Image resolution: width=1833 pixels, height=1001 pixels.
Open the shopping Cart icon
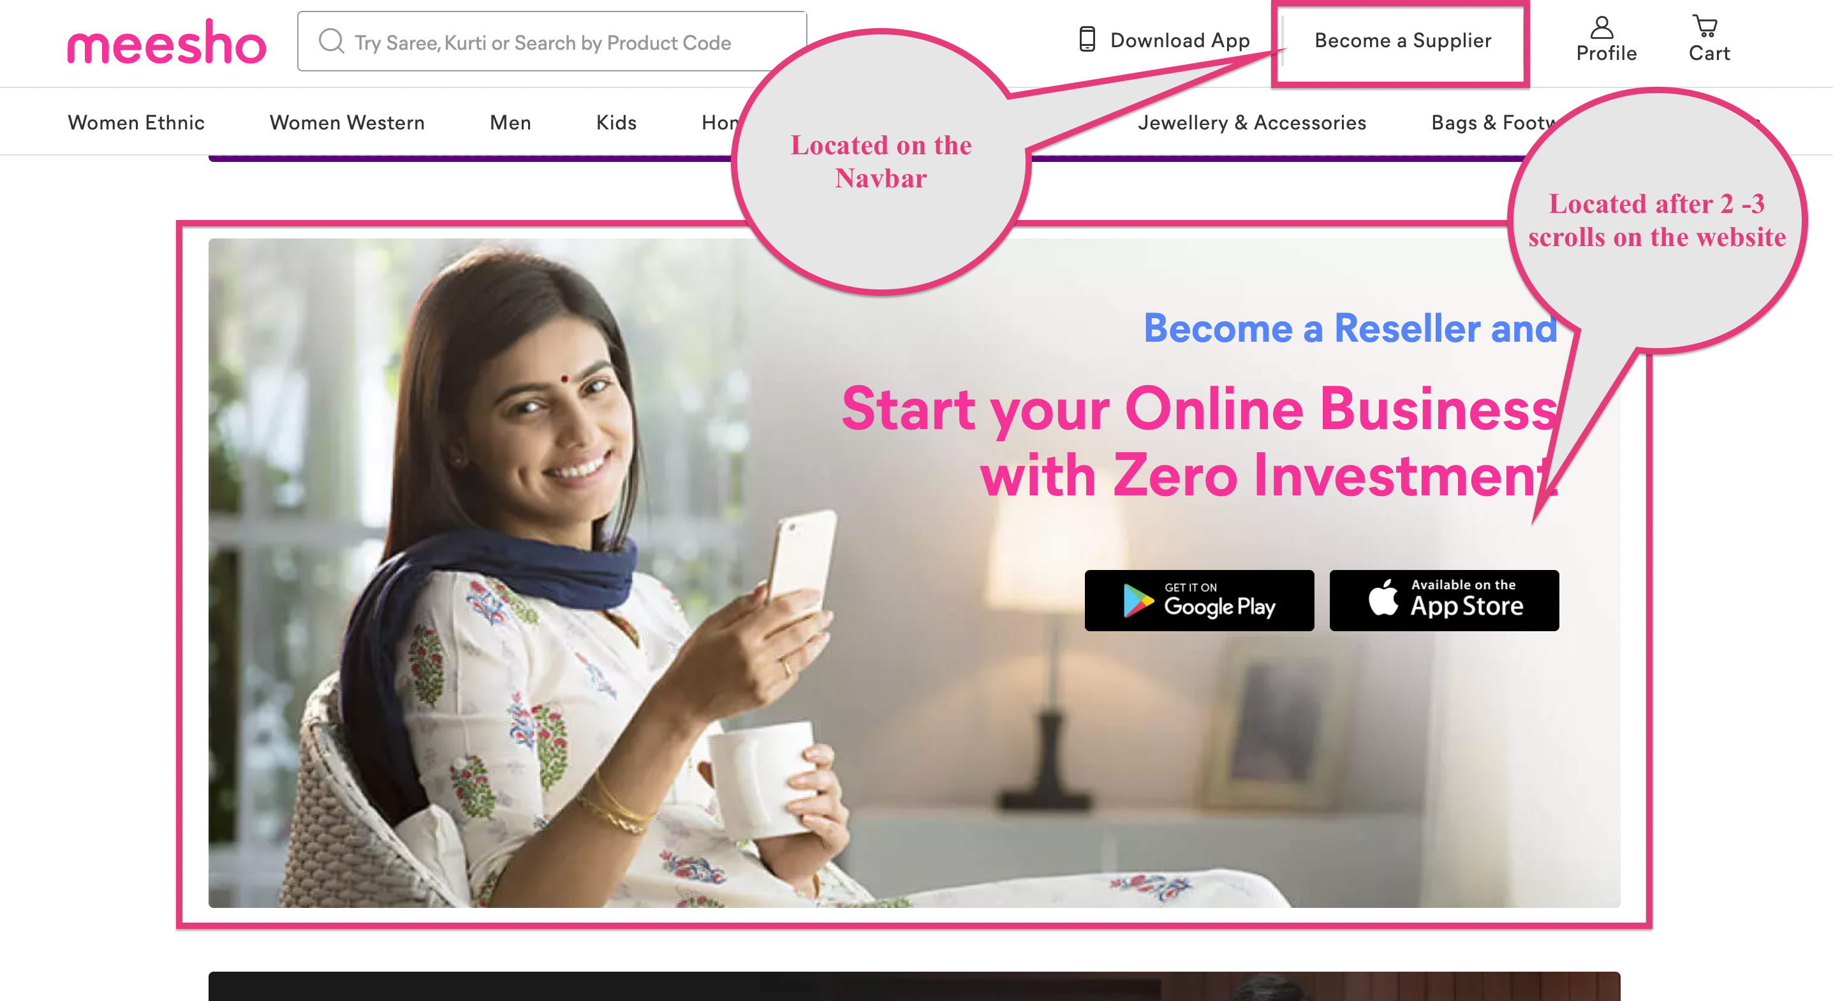tap(1705, 27)
